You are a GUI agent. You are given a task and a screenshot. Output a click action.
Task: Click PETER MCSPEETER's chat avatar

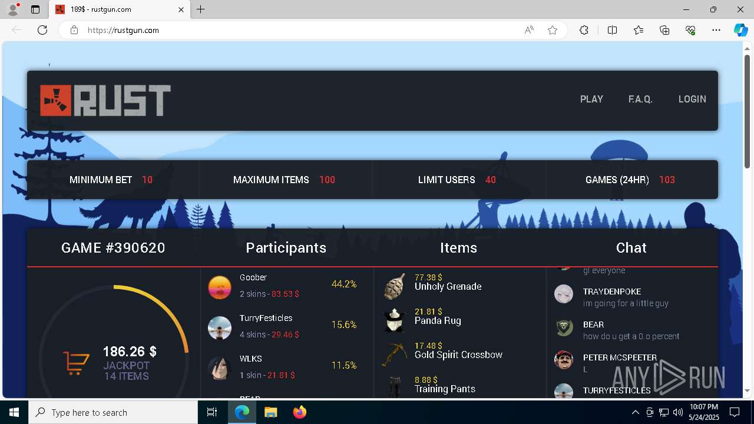[x=564, y=360]
